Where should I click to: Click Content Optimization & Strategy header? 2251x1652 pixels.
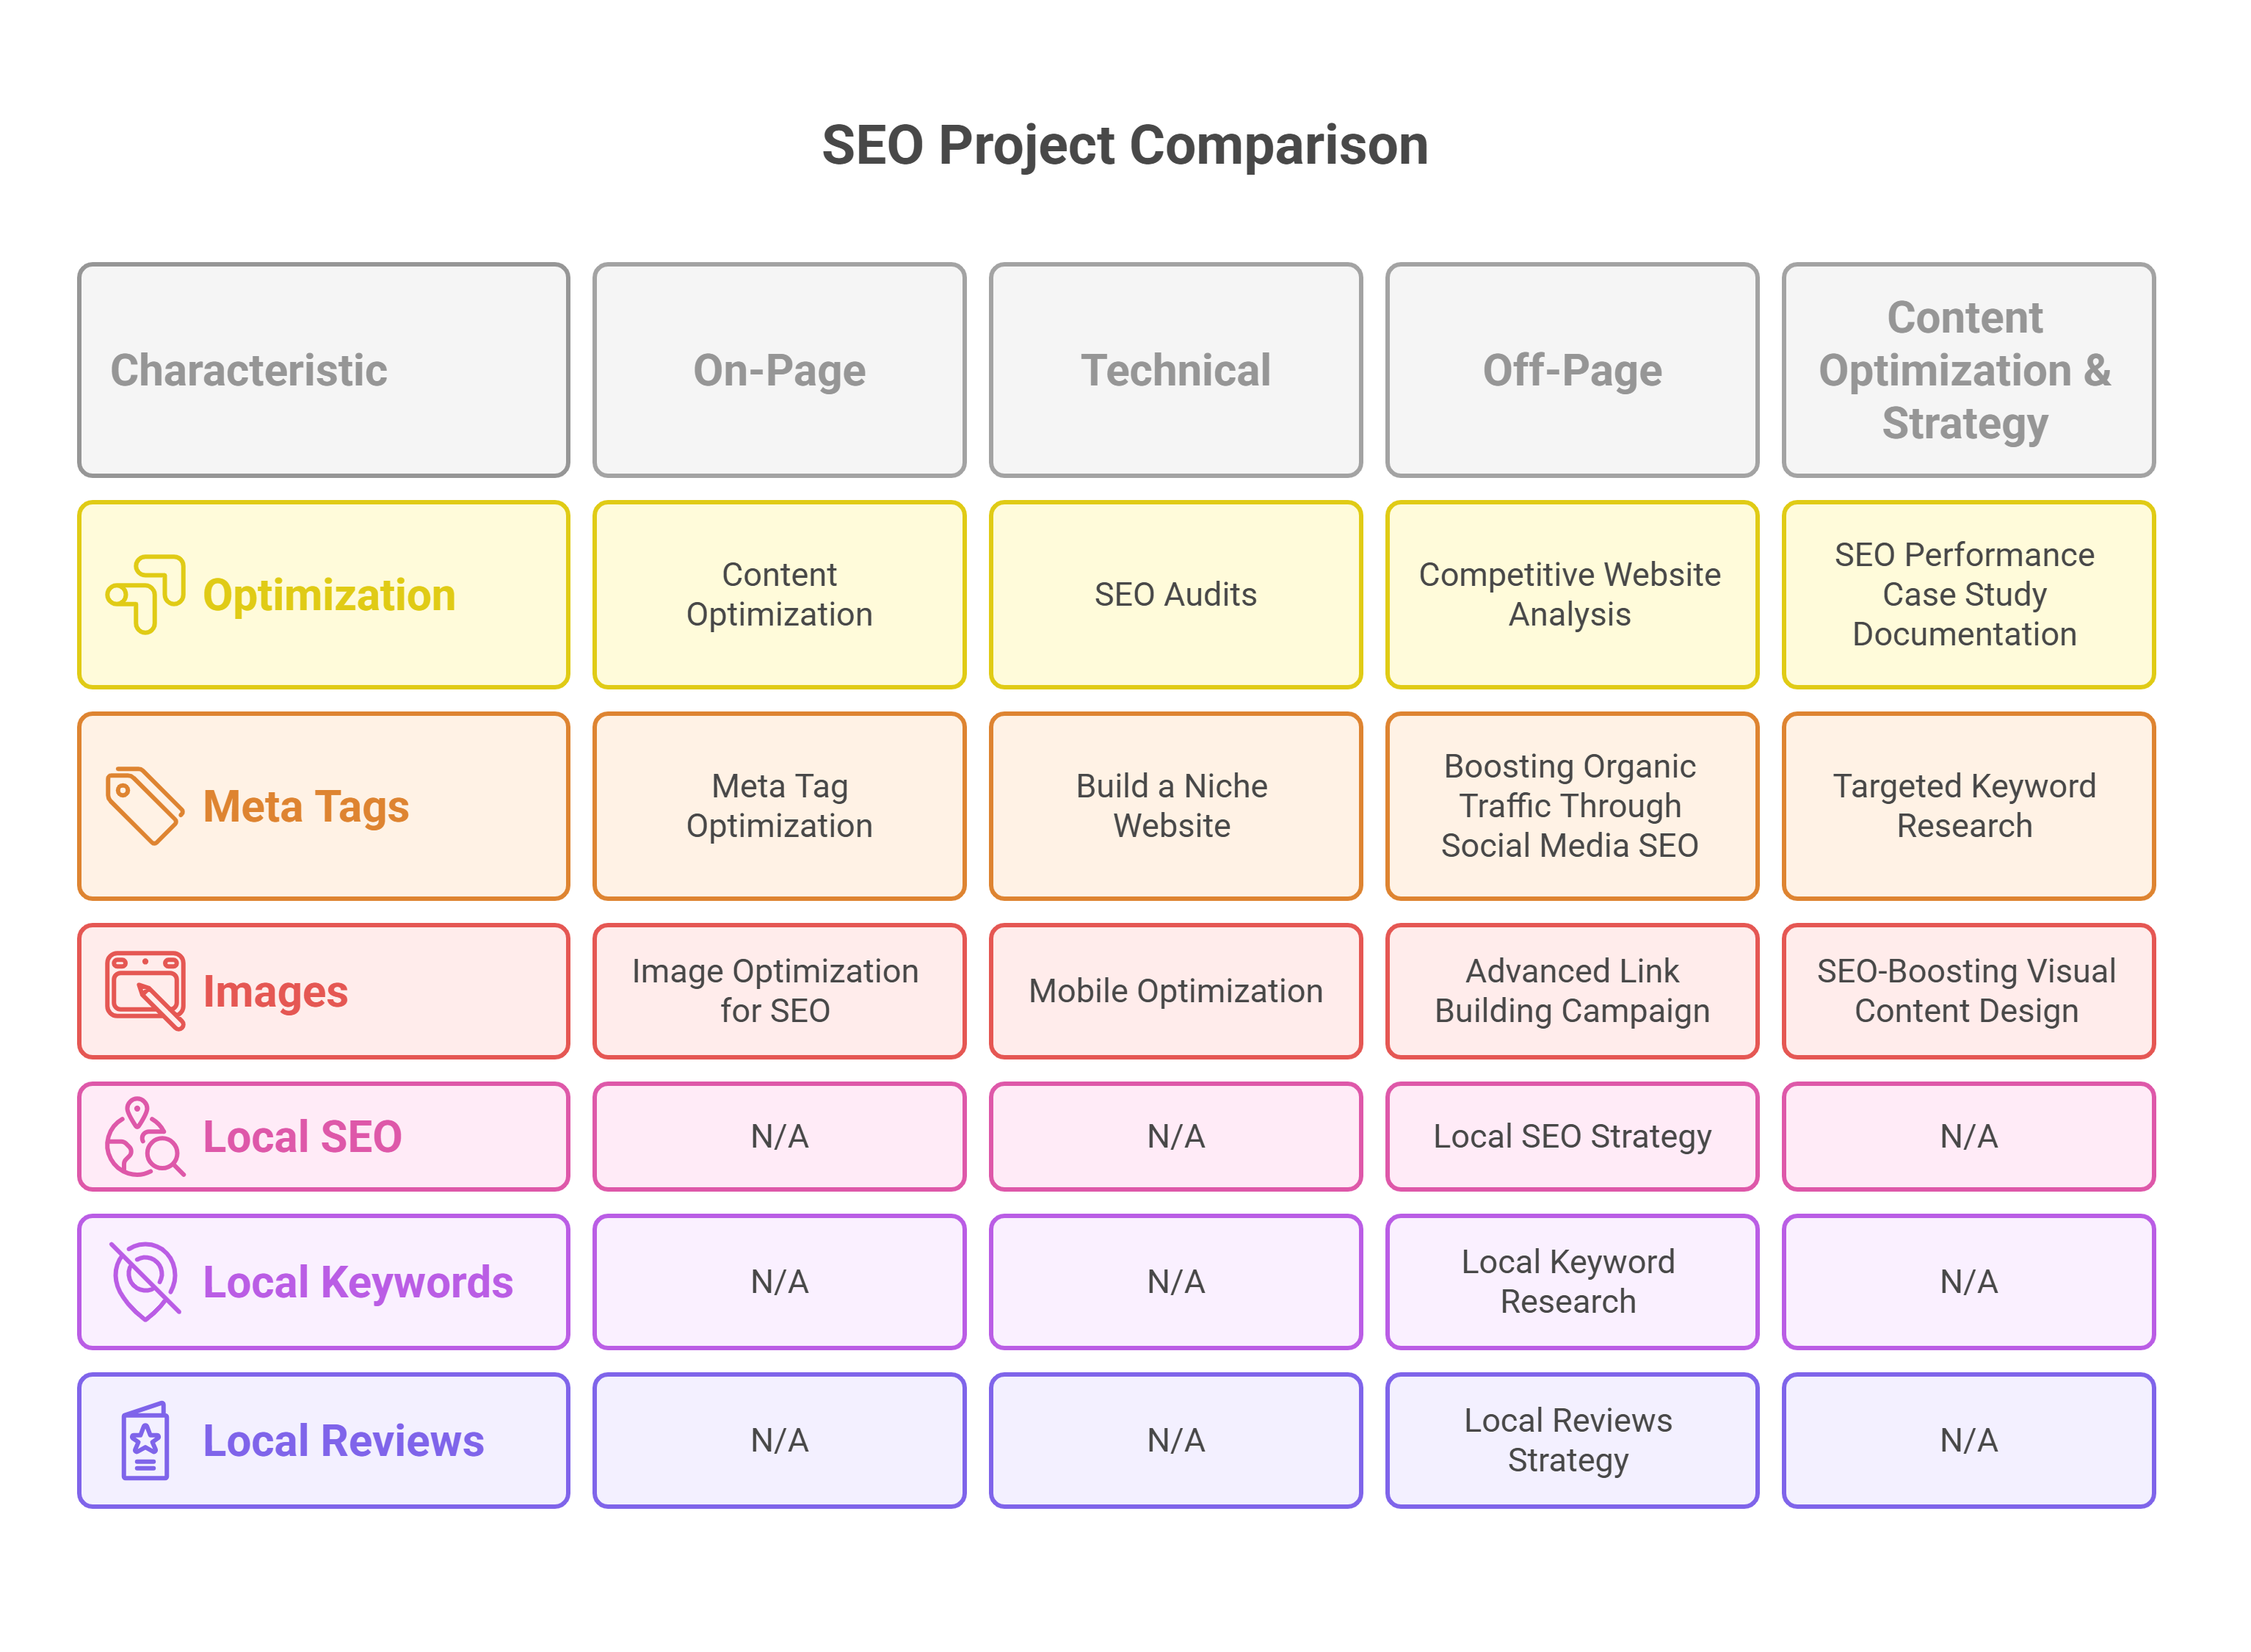[1967, 370]
